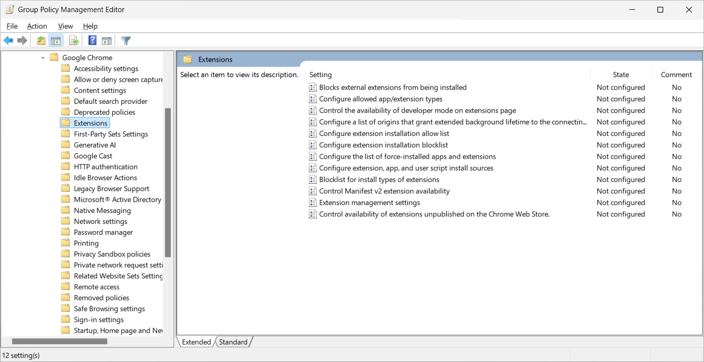This screenshot has height=362, width=704.
Task: Click the icon beside Blocklist for install types
Action: [x=313, y=180]
